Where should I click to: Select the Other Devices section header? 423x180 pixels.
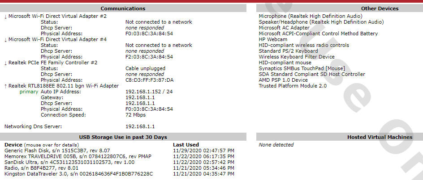(340, 8)
